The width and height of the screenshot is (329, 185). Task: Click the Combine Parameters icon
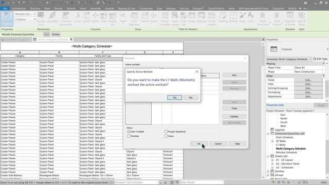[65, 18]
